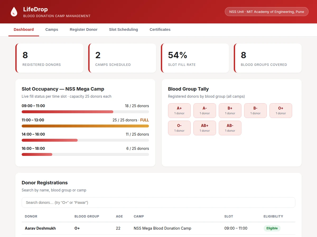
Task: Click the 09:00 – 11:00 slot cell for Aarav
Action: (x=236, y=228)
